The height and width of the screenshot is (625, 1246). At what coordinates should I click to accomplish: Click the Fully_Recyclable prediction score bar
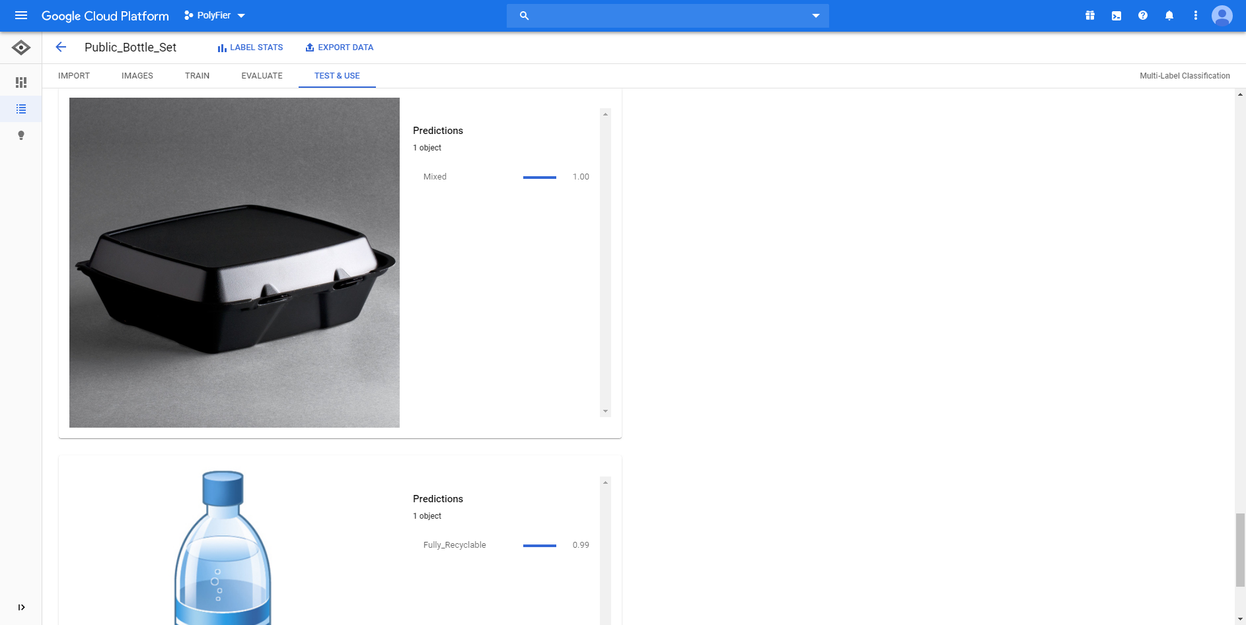pyautogui.click(x=540, y=545)
